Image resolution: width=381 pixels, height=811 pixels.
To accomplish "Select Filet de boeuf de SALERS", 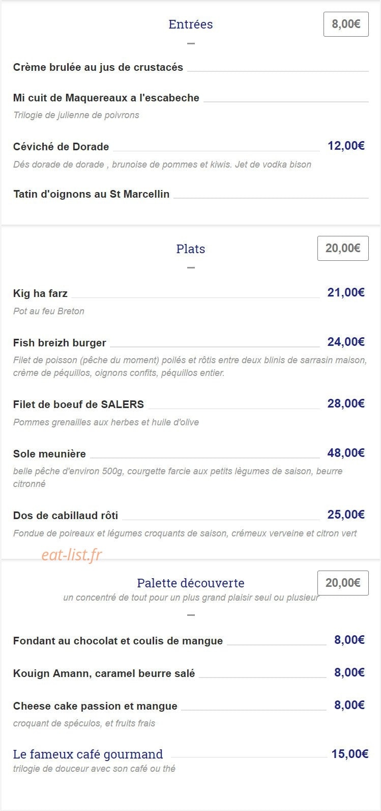I will 78,404.
